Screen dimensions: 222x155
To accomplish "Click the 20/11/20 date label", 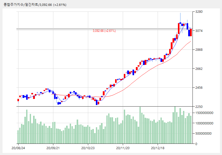I will [x=123, y=148].
